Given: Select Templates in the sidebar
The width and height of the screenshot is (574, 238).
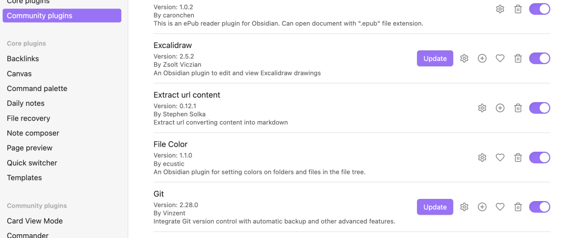Looking at the screenshot, I should point(24,177).
